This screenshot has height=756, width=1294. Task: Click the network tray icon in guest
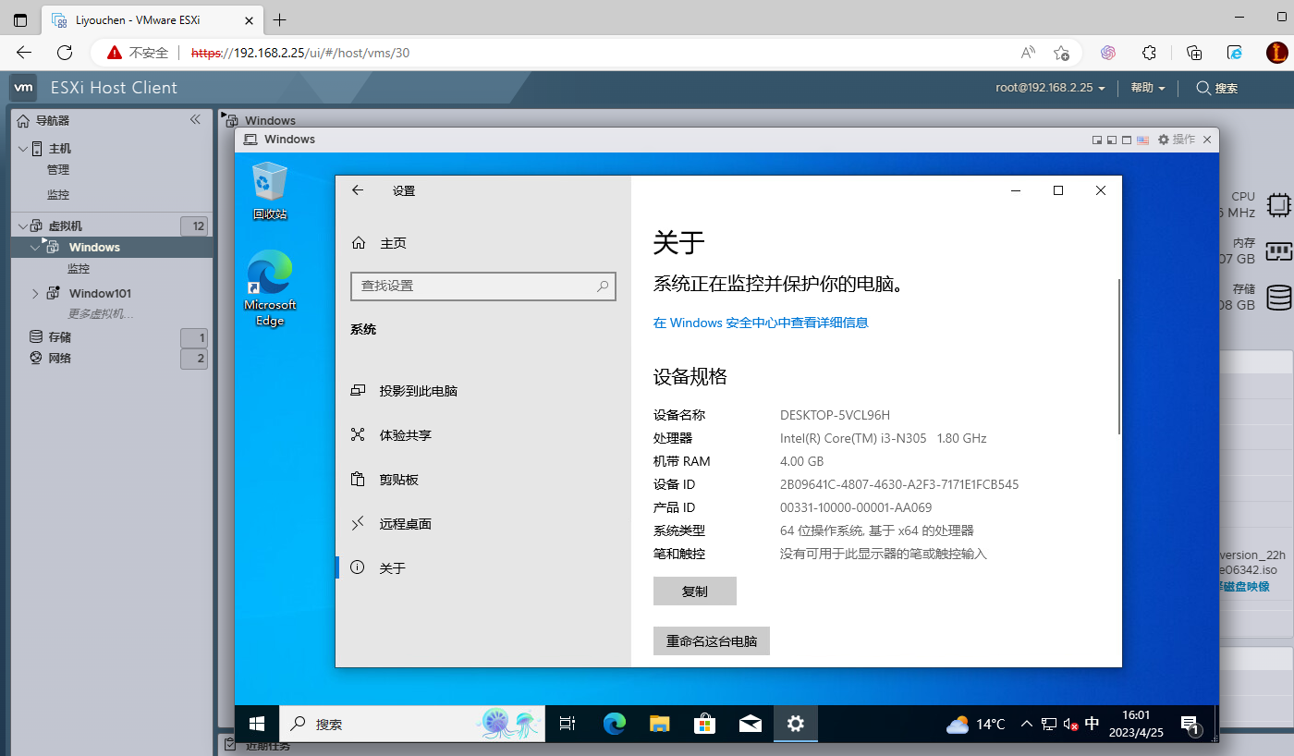(1049, 725)
